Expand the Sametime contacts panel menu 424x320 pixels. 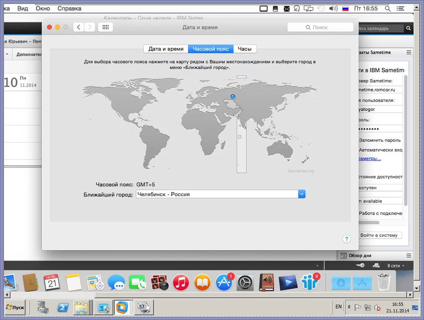click(409, 52)
